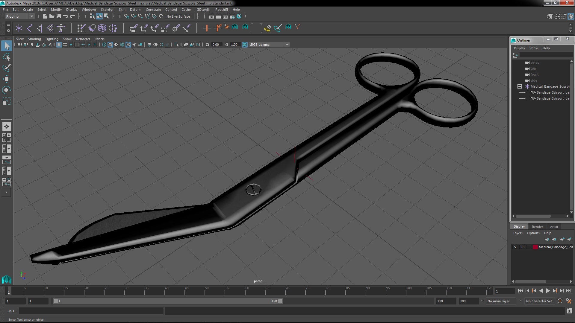Click the time range slider bar

(x=168, y=301)
